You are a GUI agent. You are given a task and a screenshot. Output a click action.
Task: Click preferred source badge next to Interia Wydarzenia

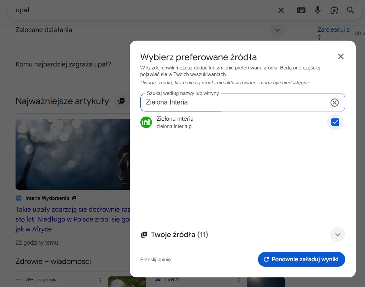[x=74, y=198]
